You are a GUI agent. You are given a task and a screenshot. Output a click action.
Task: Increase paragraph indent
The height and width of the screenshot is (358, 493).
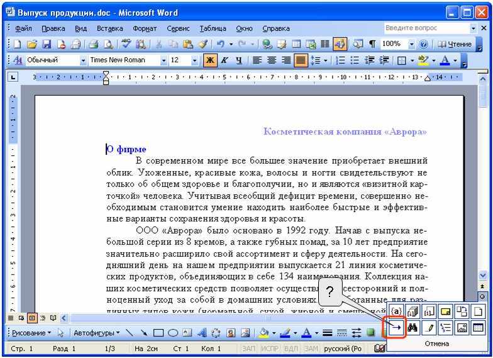click(384, 60)
